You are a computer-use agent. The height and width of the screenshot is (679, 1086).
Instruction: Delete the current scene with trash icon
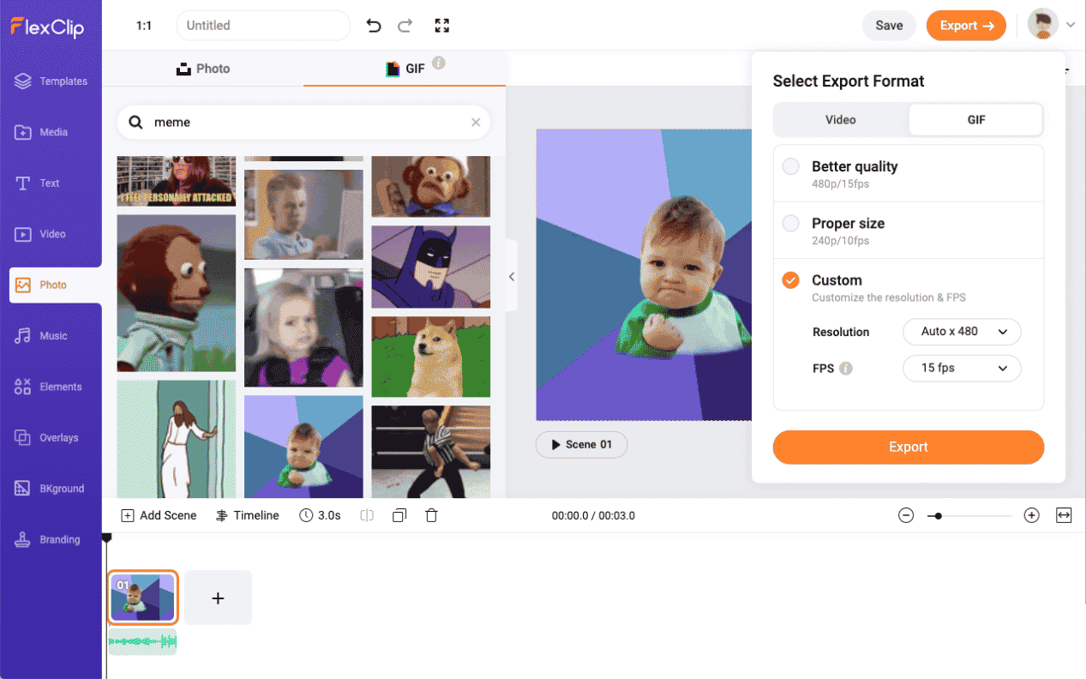coord(431,514)
